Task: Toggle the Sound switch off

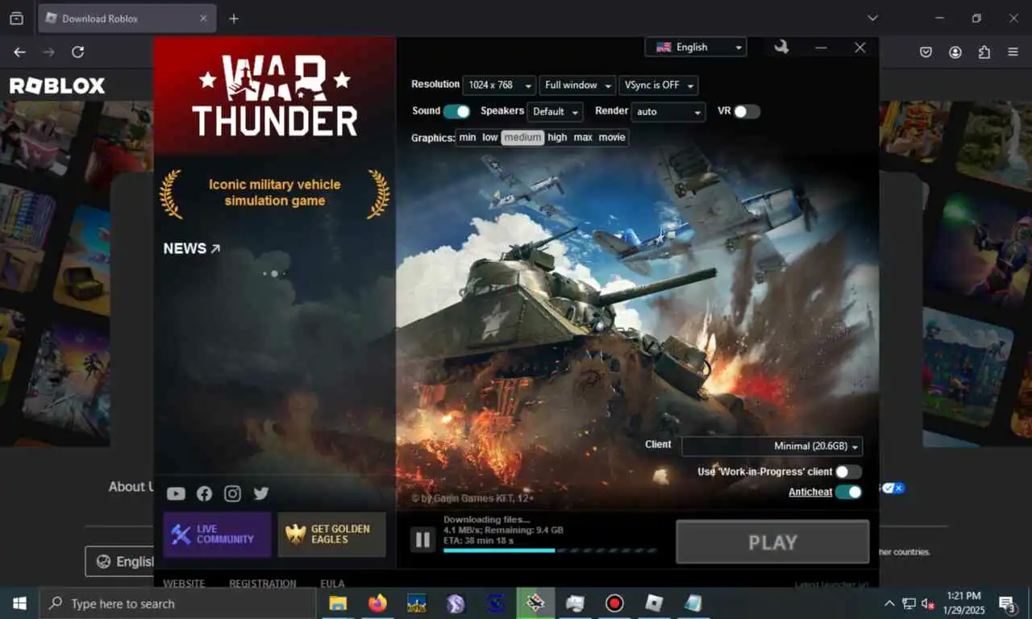Action: tap(456, 111)
